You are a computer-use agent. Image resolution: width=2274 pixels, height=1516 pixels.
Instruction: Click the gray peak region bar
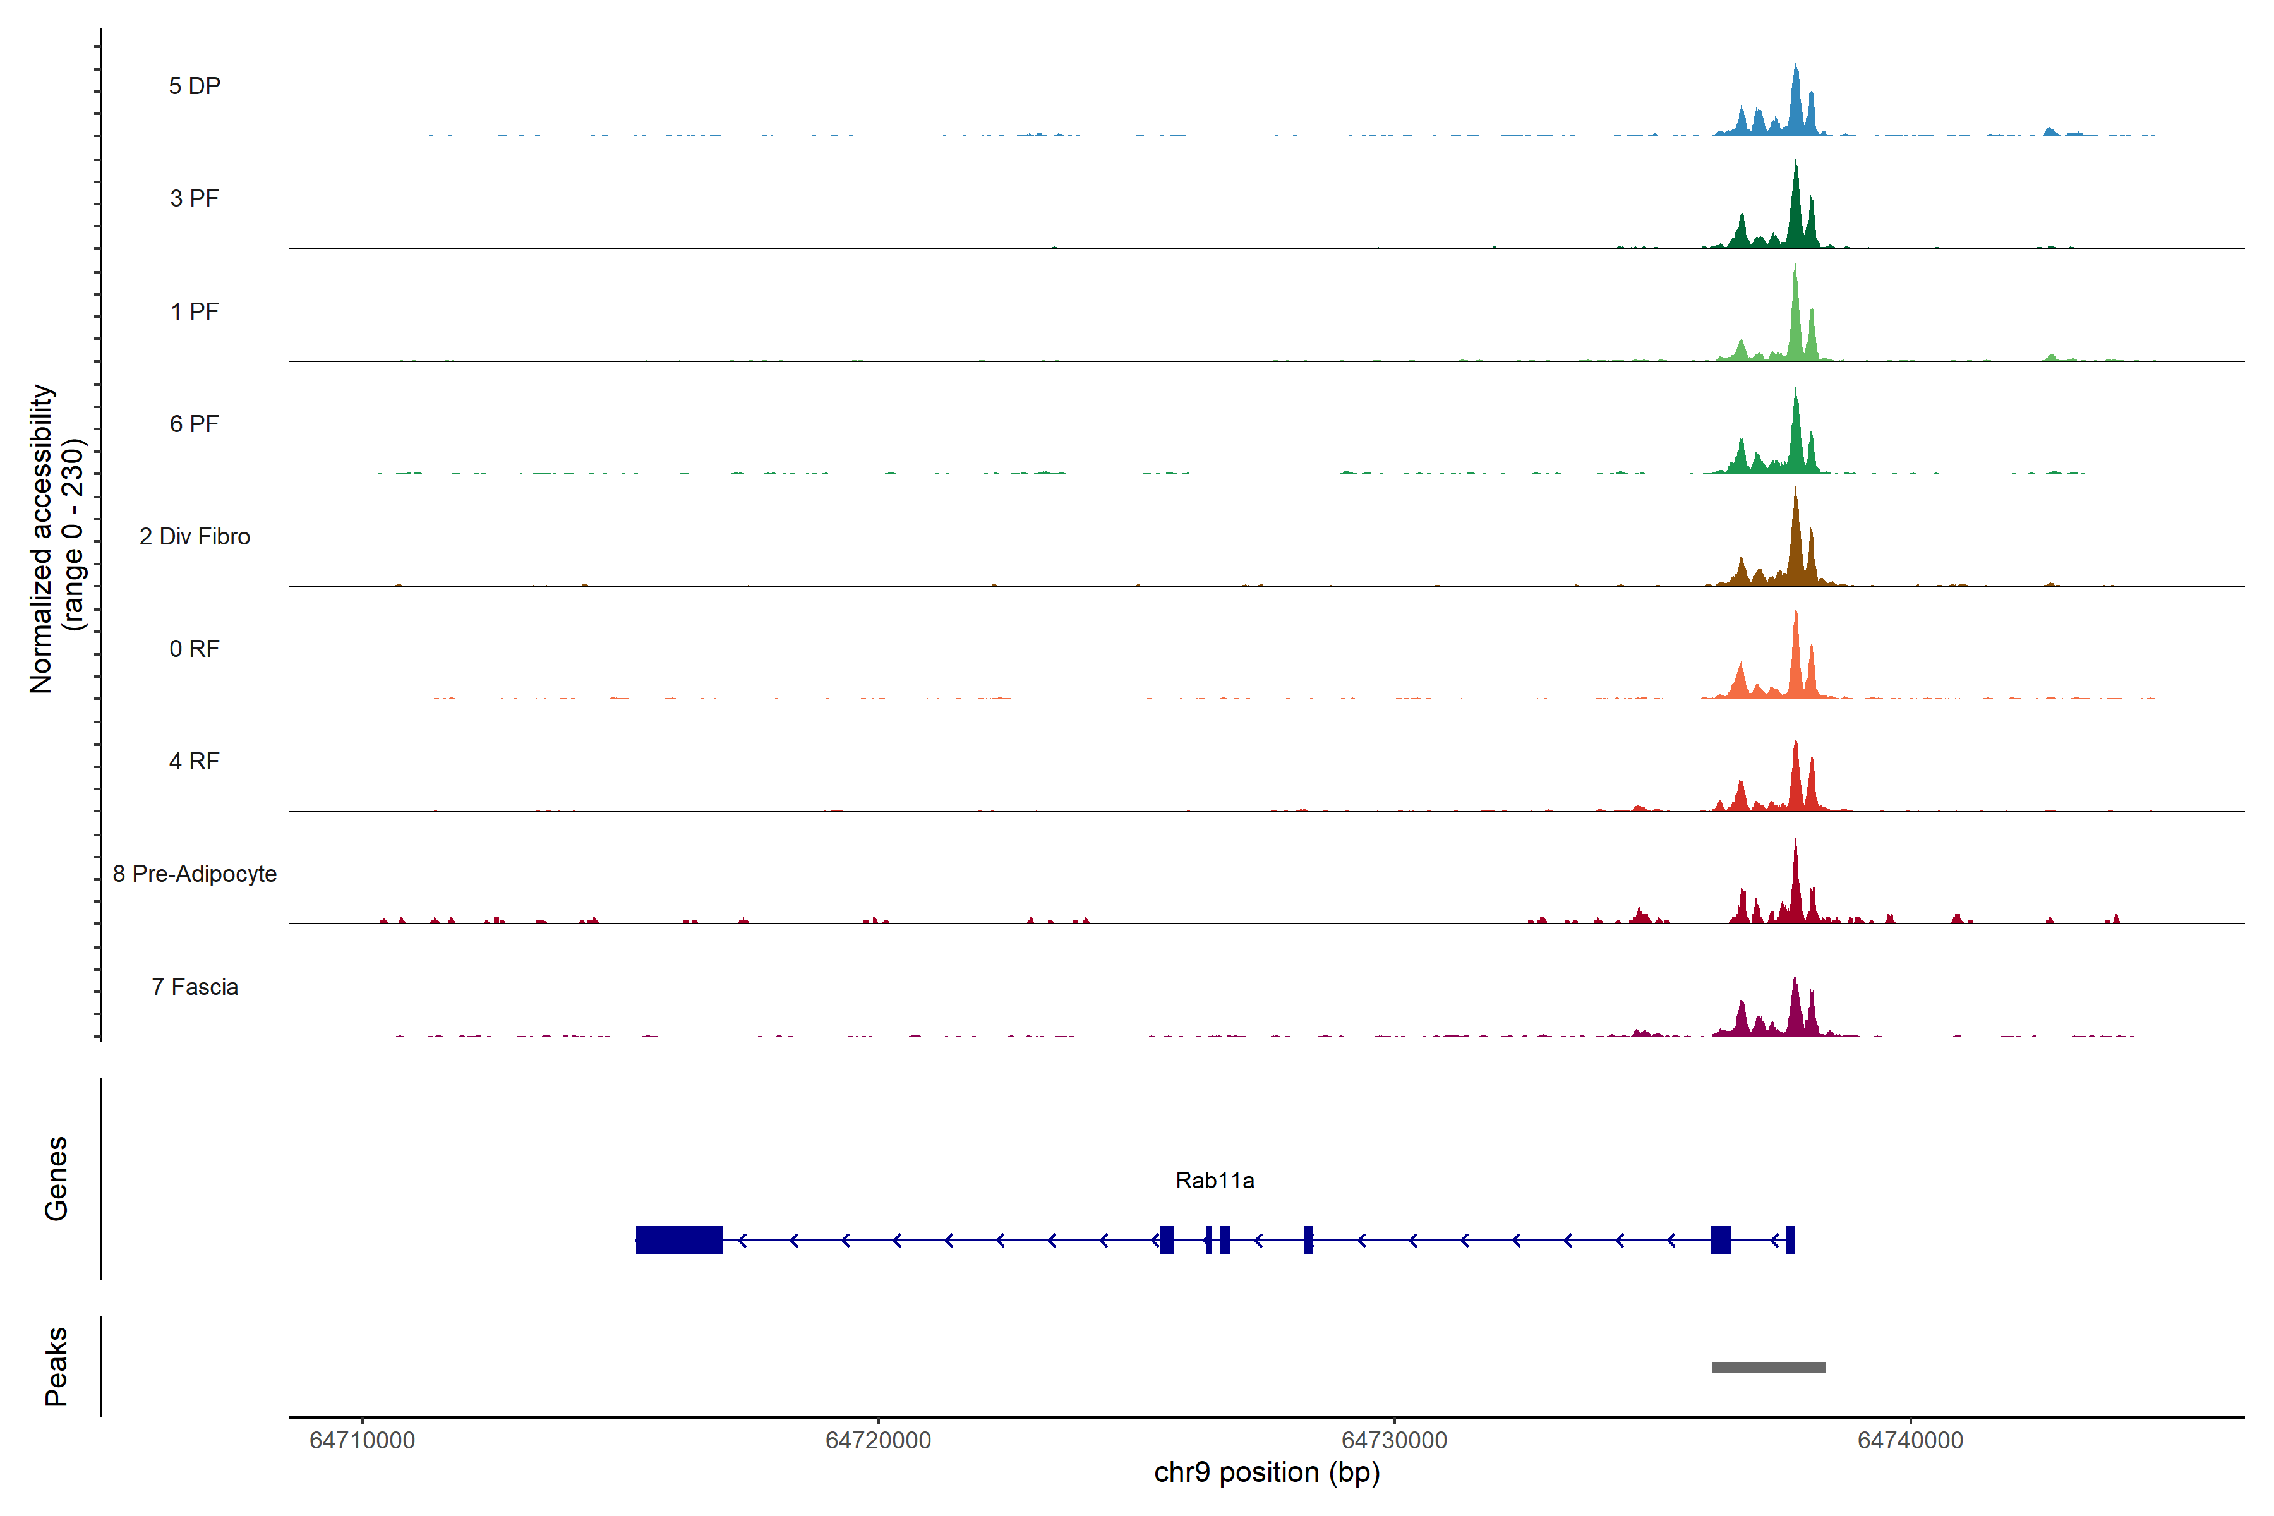tap(1768, 1367)
